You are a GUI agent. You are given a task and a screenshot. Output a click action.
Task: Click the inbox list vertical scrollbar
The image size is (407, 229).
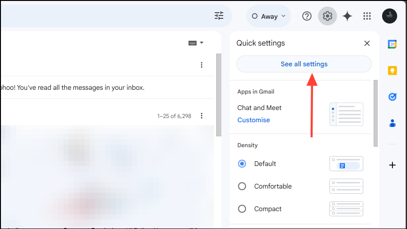point(219,95)
